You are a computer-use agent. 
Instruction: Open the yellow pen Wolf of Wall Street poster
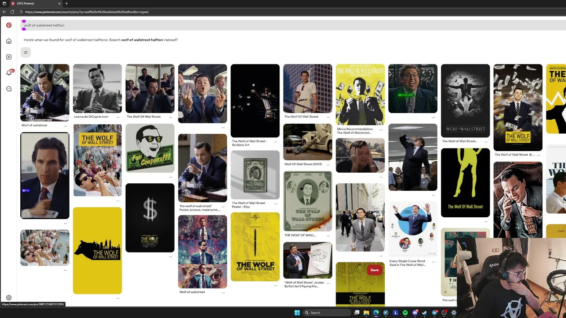pos(255,247)
